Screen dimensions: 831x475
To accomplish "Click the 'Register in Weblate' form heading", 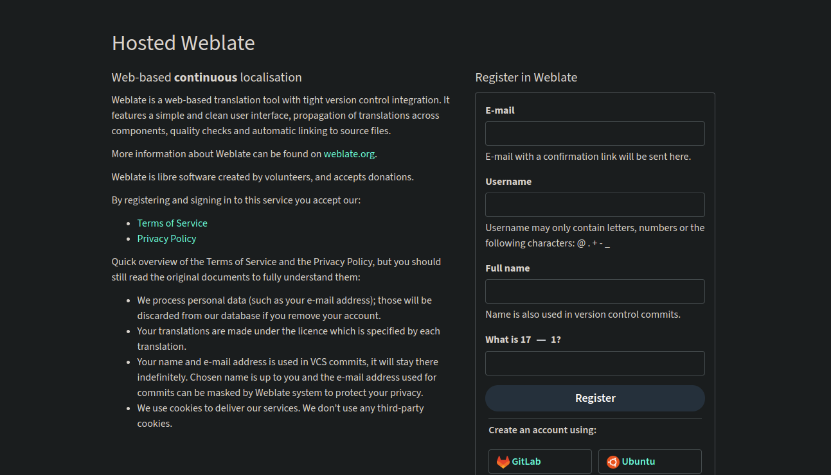I will coord(526,78).
